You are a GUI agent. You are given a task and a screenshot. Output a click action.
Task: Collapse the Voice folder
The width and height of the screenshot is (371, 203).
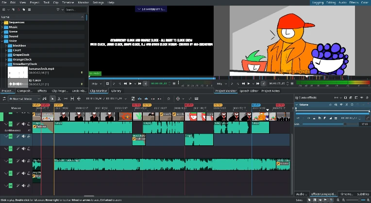(x=2, y=41)
